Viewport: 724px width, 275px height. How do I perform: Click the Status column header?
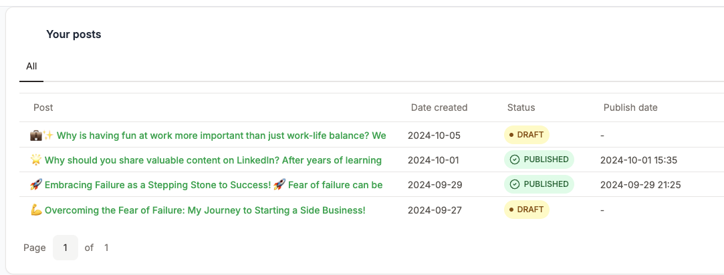point(521,107)
